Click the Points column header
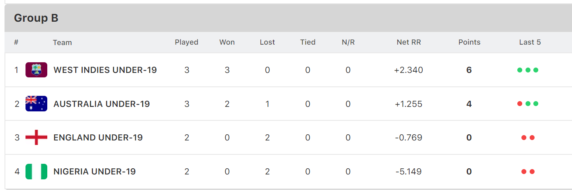 (469, 42)
